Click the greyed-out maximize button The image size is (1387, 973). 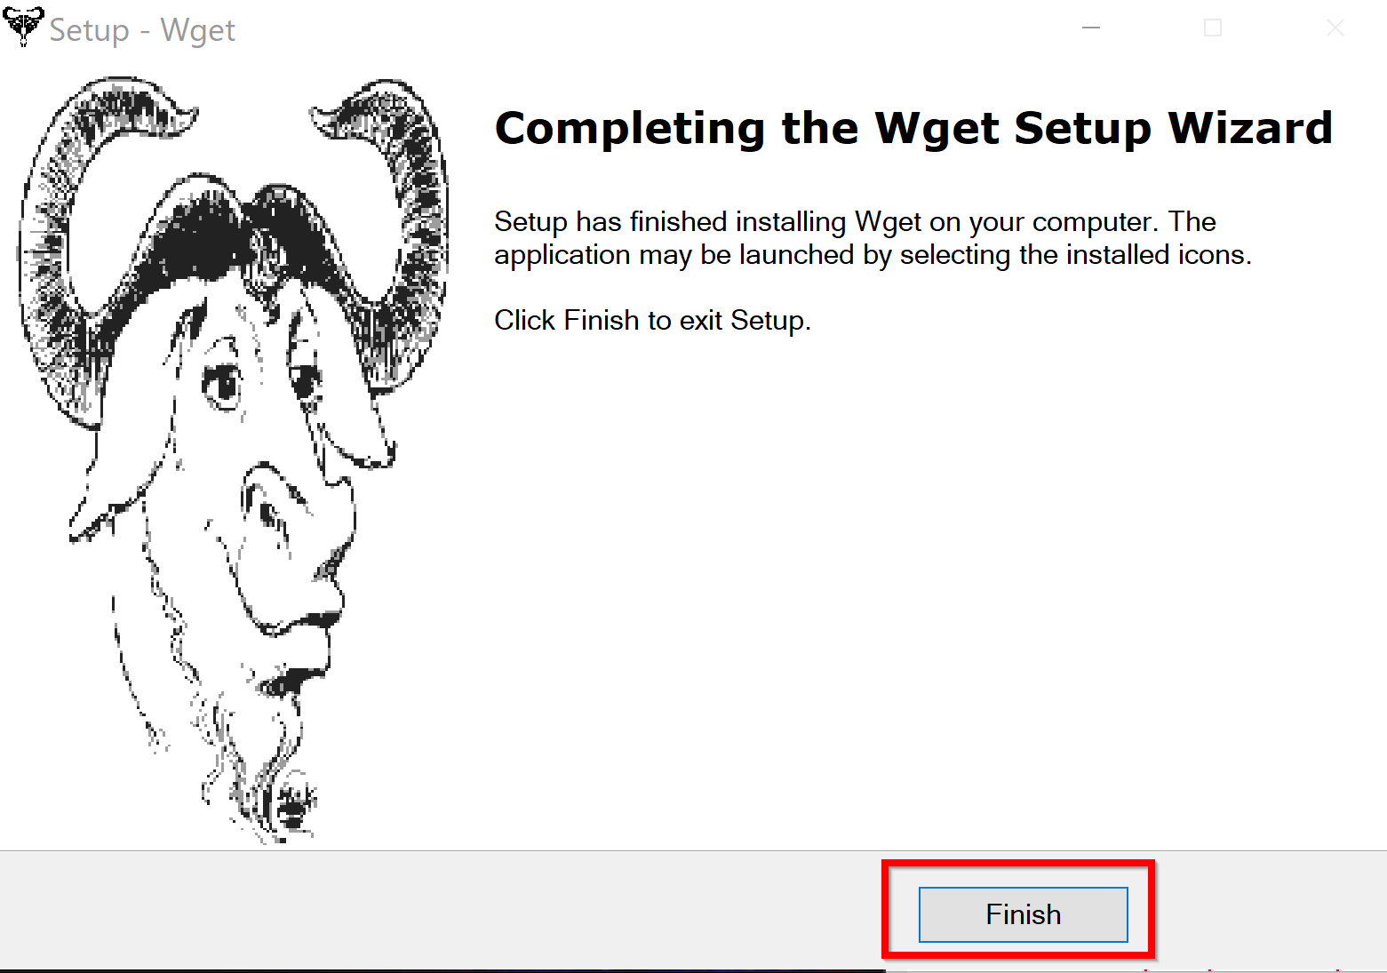(x=1213, y=28)
